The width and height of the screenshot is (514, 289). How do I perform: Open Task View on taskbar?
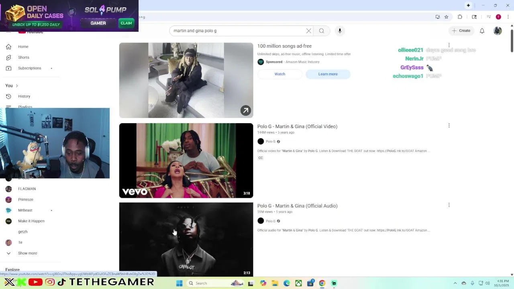[251, 283]
